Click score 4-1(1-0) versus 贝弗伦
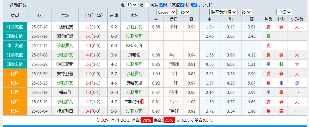Image resolution: width=309 pixels, height=127 pixels. 93,55
